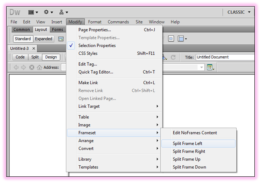
Task: Choose Split Frame Up
Action: (x=198, y=159)
